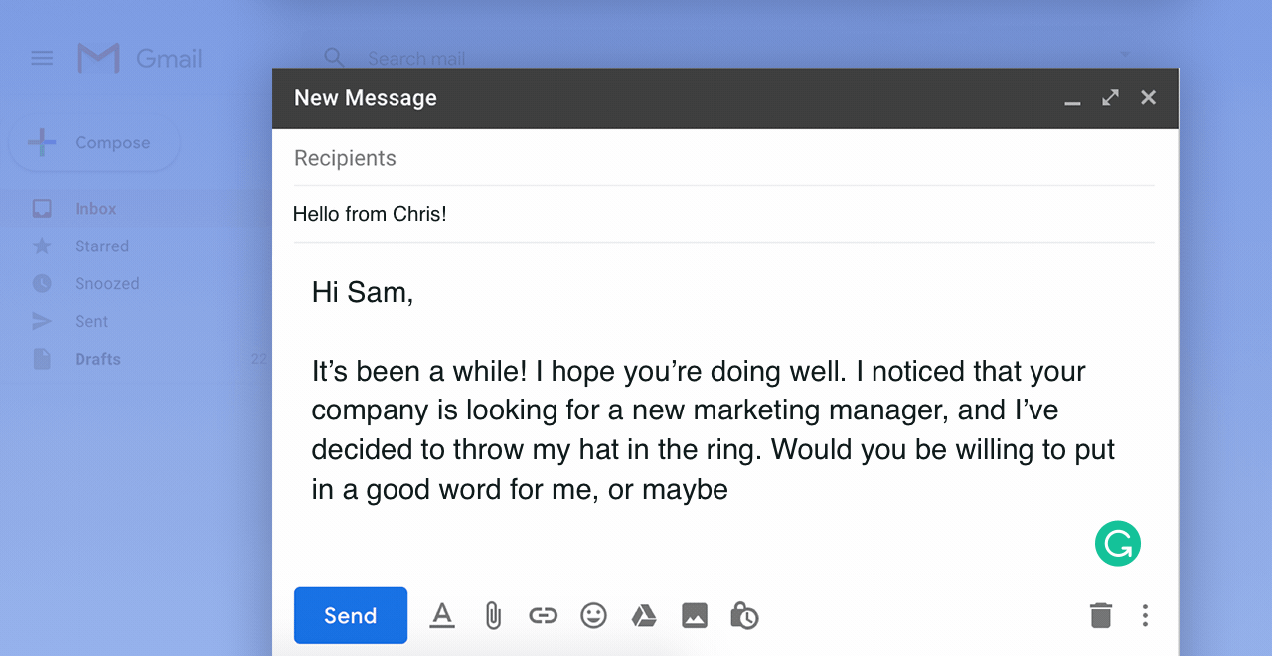
Task: Open the emoji picker
Action: click(593, 616)
